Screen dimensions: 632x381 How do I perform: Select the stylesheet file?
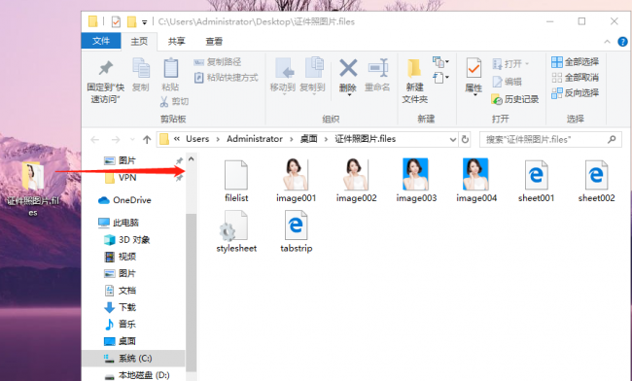(236, 231)
